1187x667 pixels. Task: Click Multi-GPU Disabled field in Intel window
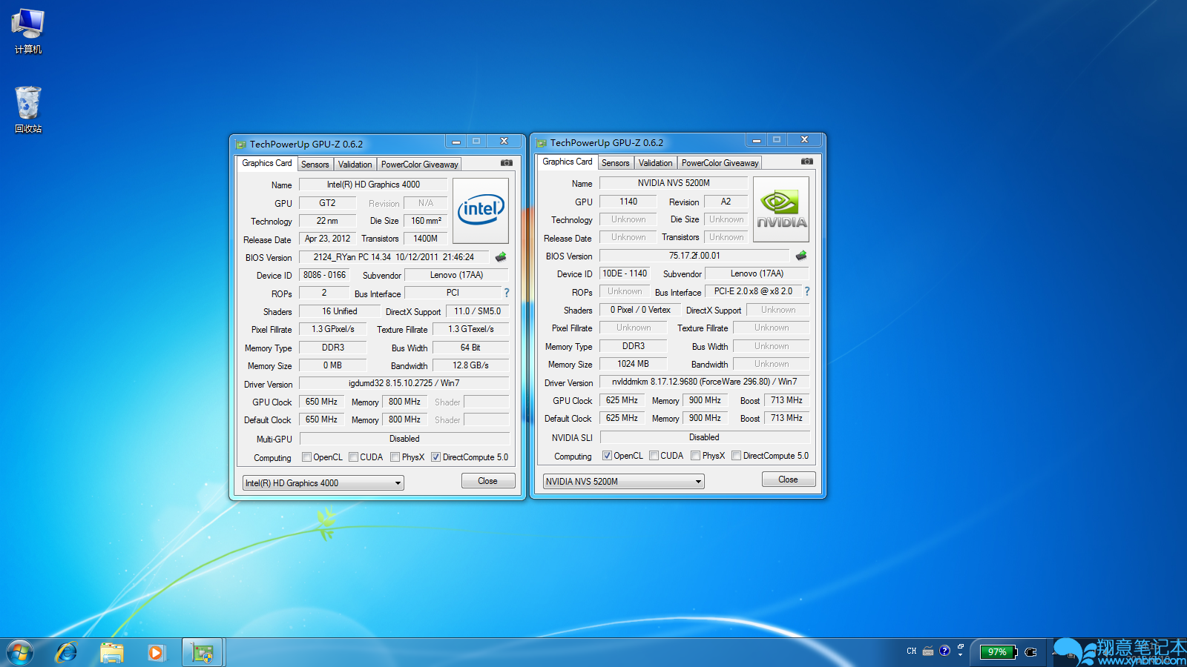[404, 439]
